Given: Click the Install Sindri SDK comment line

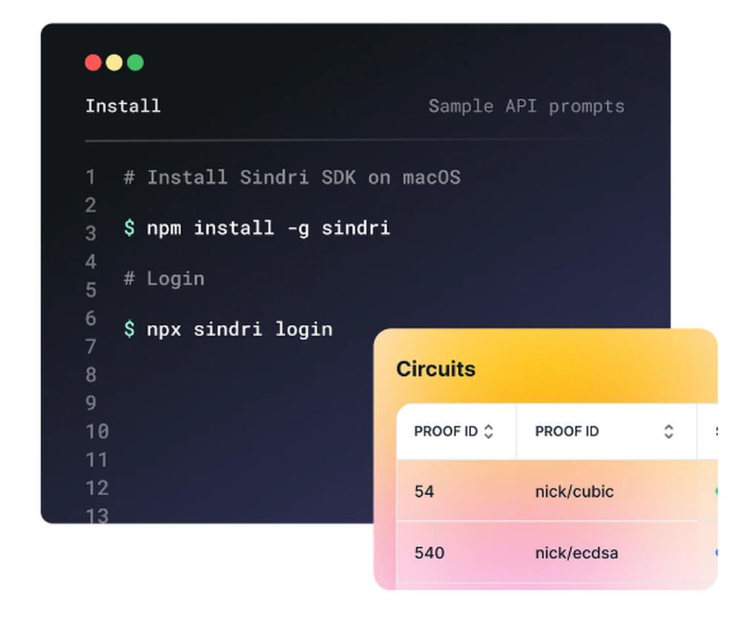Looking at the screenshot, I should tap(292, 177).
